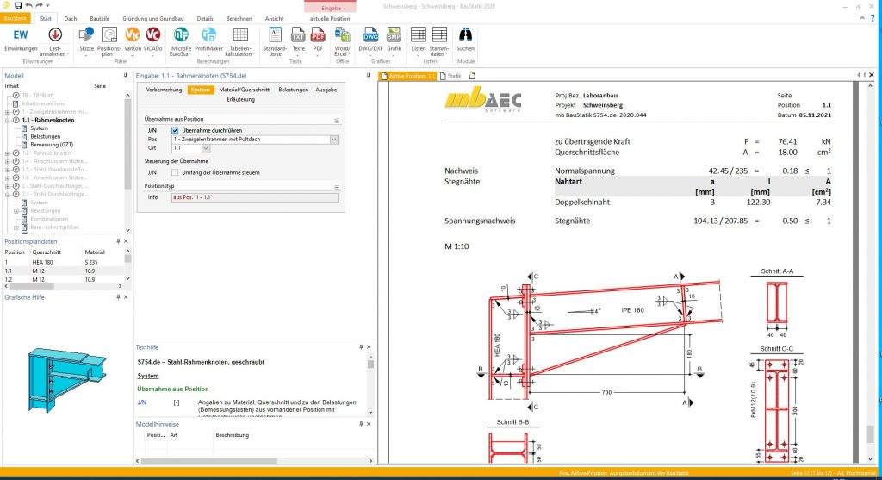Open Word/Excel export

342,41
